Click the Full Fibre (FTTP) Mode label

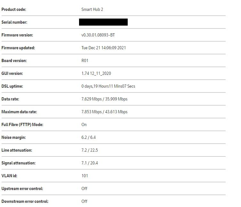pos(22,125)
